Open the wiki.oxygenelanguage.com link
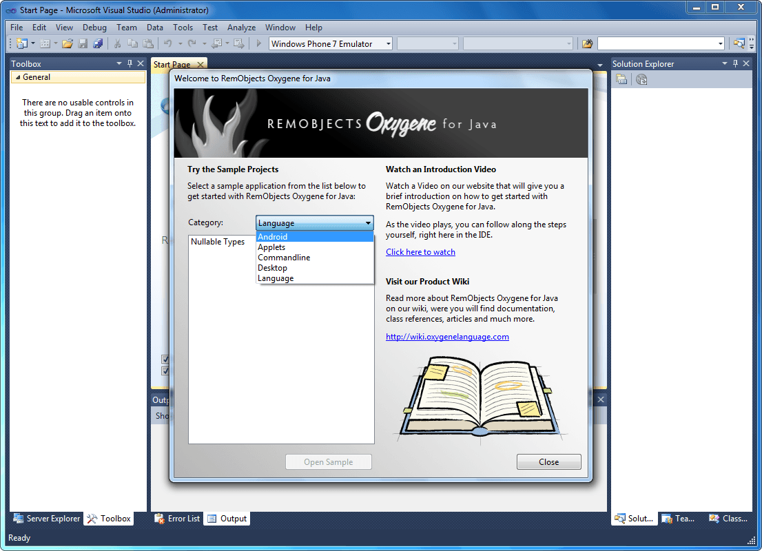The height and width of the screenshot is (551, 762). pyautogui.click(x=447, y=337)
